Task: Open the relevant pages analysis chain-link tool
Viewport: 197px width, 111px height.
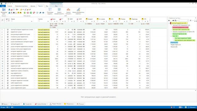Action: pos(78,11)
